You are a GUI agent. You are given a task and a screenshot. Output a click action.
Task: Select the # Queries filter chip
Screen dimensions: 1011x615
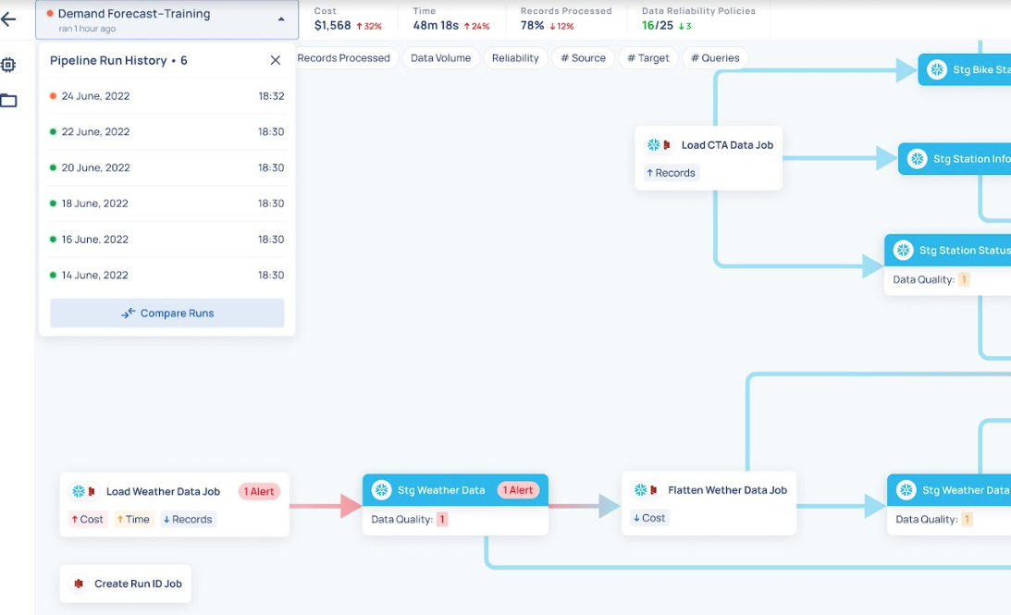coord(715,58)
